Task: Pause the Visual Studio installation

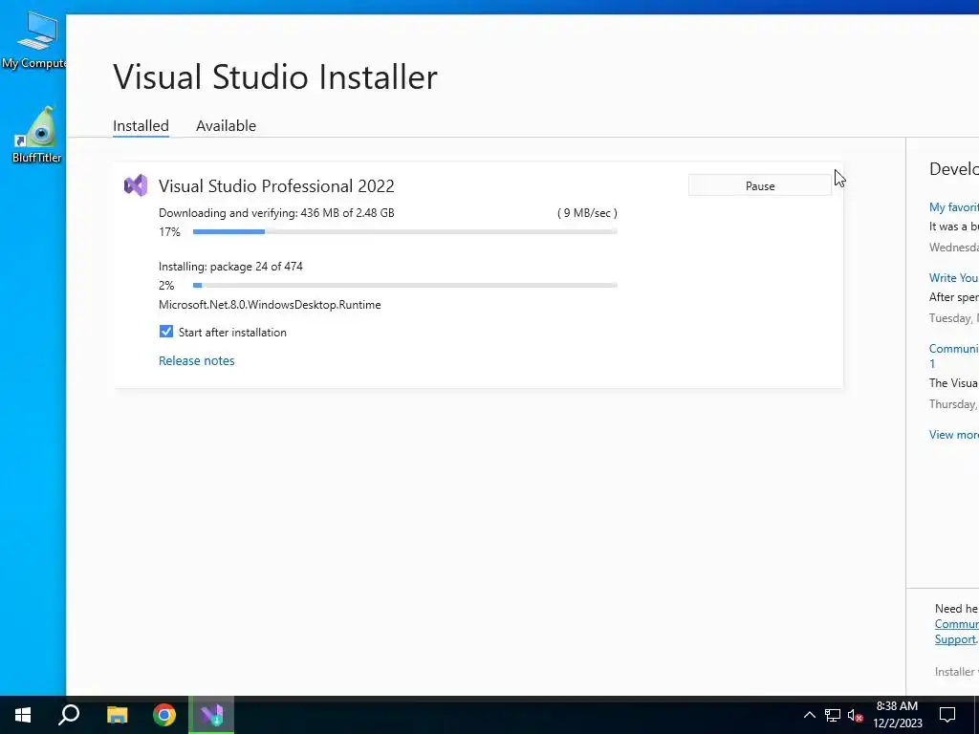Action: point(760,186)
